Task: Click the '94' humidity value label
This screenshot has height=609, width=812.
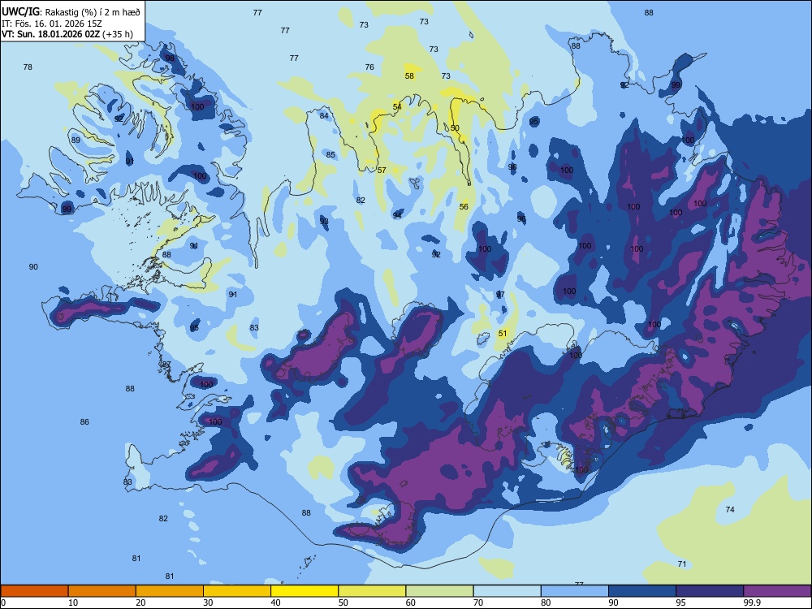Action: pyautogui.click(x=397, y=215)
